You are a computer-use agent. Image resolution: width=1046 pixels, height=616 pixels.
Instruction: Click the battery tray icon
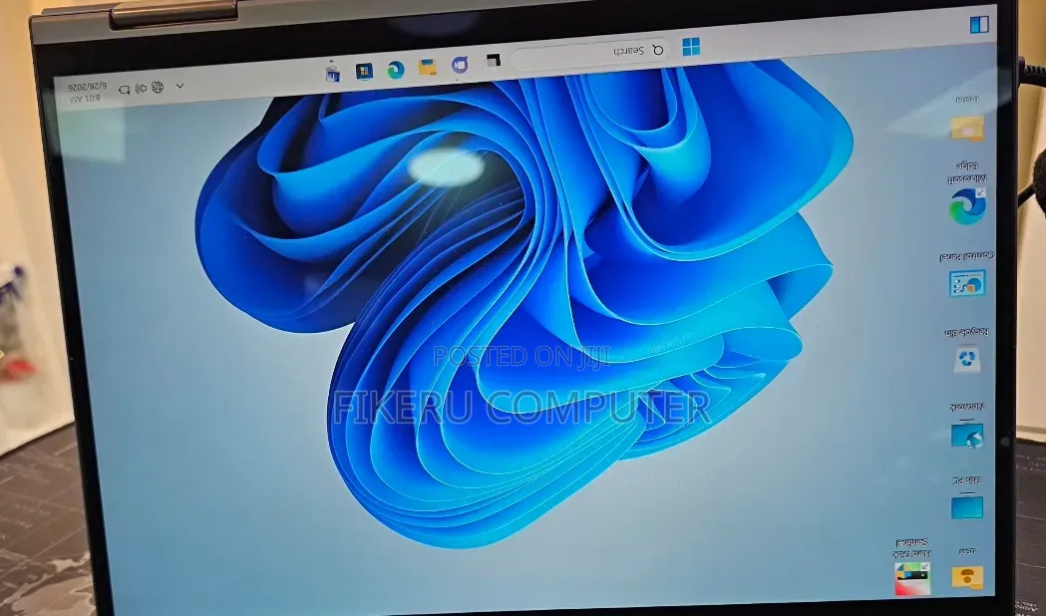(x=124, y=90)
